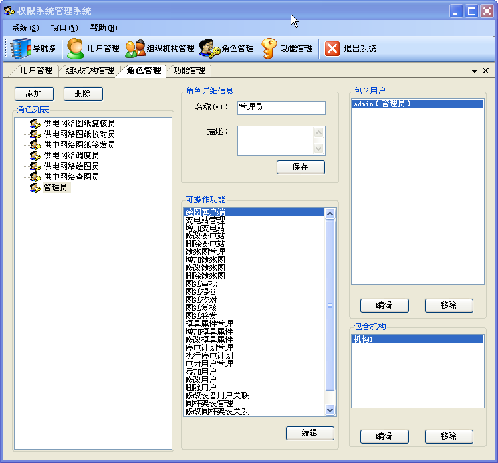Maximize the 权限系统管理系统 window
The width and height of the screenshot is (498, 463).
[x=471, y=11]
